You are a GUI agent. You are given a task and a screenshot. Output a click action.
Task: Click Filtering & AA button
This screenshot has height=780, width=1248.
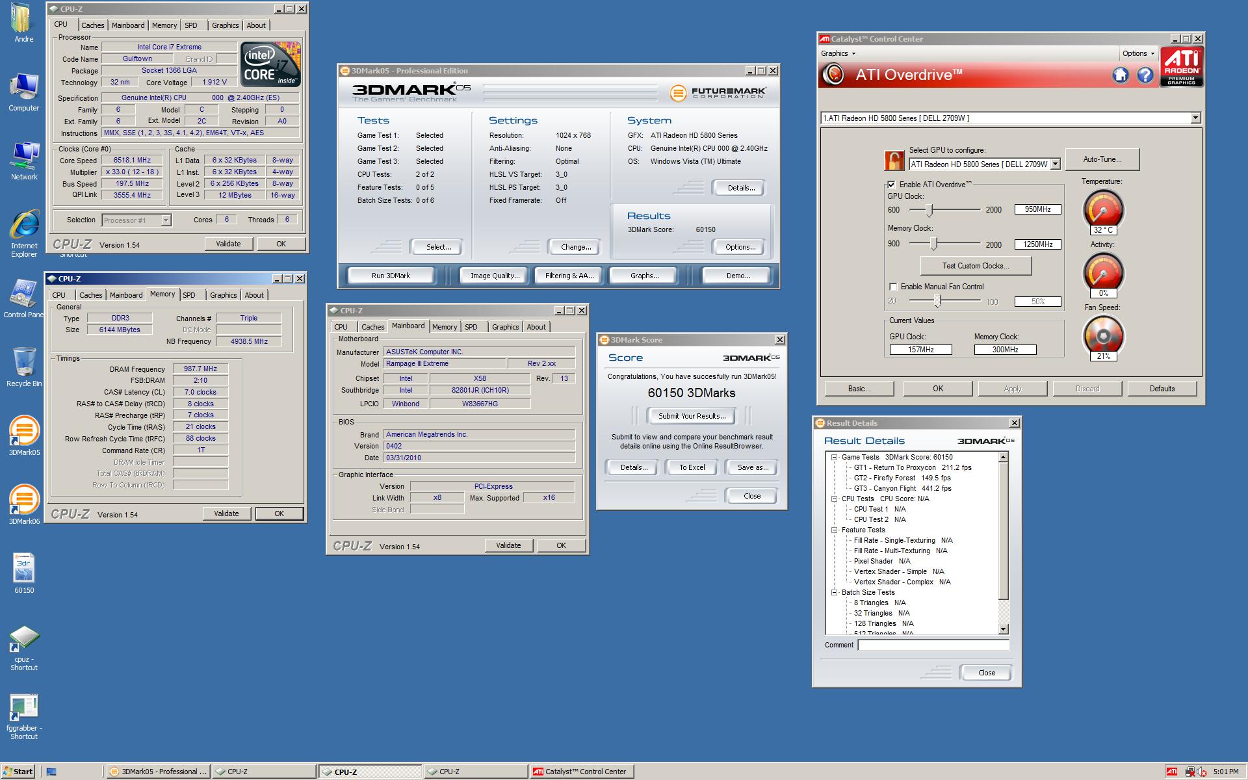point(569,276)
